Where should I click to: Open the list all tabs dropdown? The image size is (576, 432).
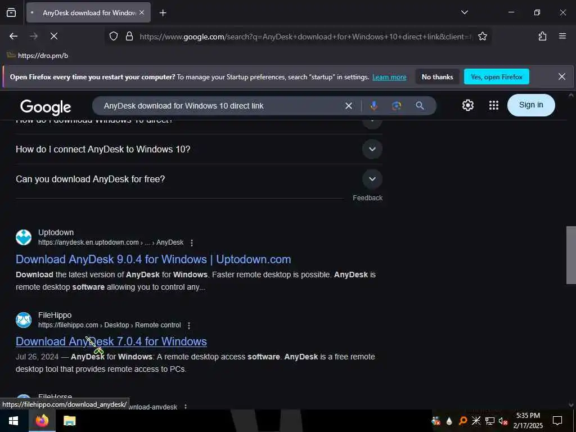[464, 12]
